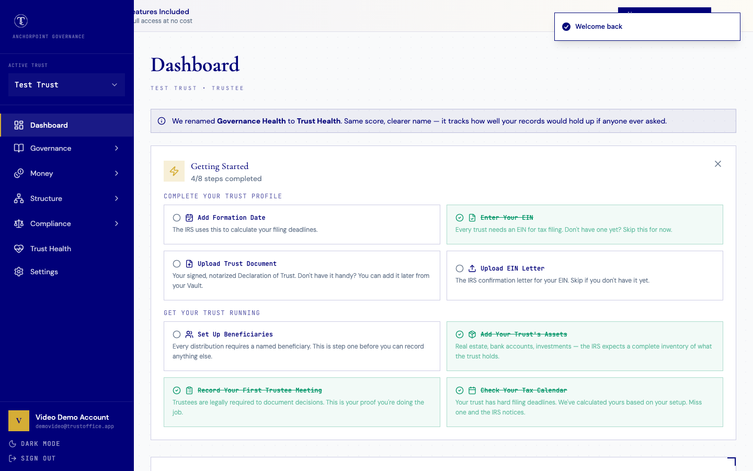Click the Structure hierarchy icon

pyautogui.click(x=19, y=198)
